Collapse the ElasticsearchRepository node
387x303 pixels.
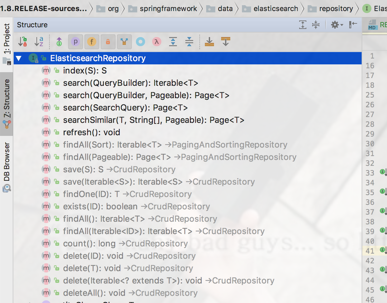pyautogui.click(x=19, y=59)
